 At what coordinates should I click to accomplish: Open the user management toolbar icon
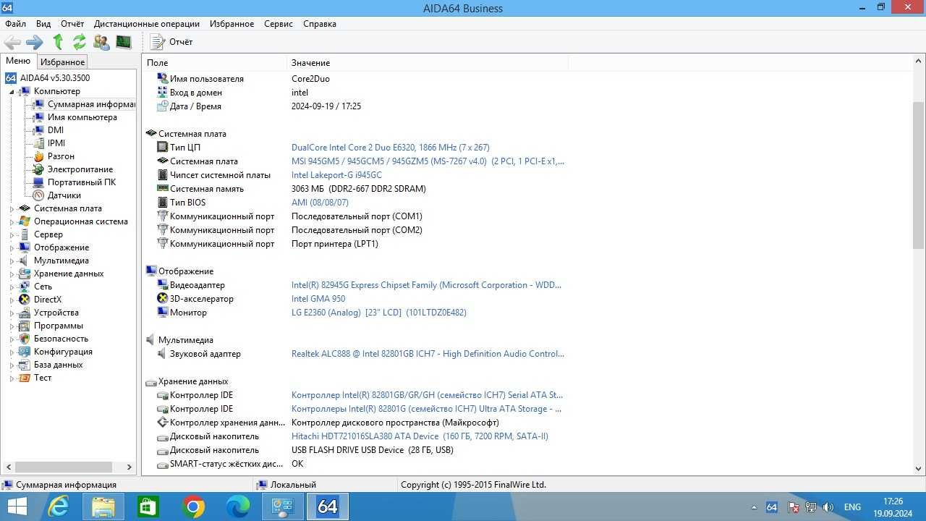[x=101, y=42]
